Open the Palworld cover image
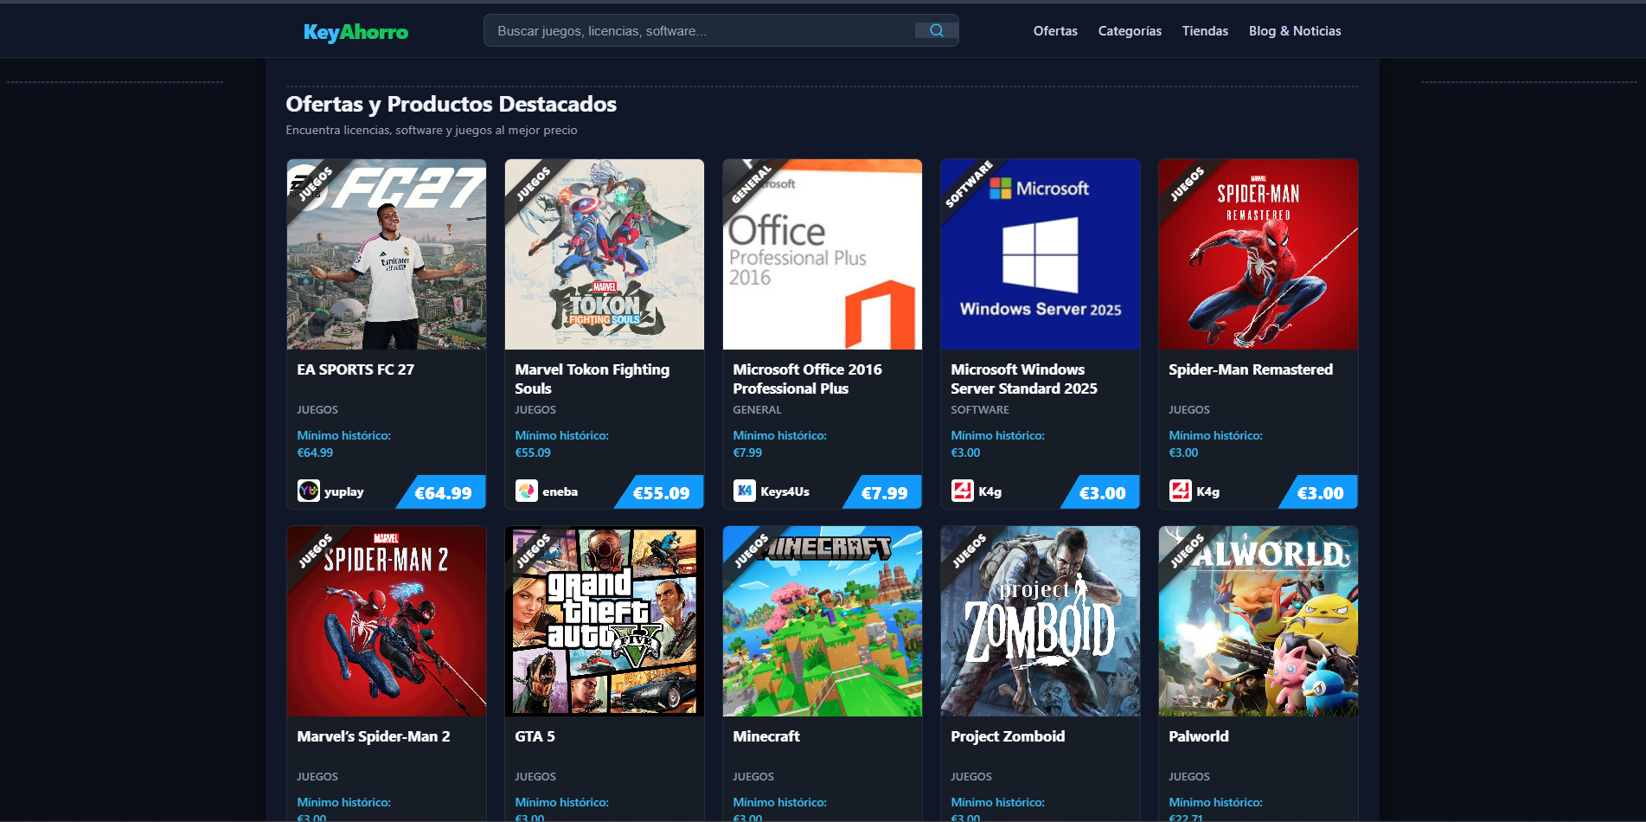The height and width of the screenshot is (822, 1646). pos(1259,621)
